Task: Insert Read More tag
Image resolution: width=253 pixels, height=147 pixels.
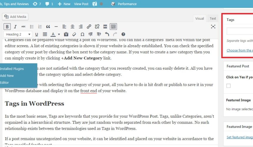Action: tap(105, 26)
